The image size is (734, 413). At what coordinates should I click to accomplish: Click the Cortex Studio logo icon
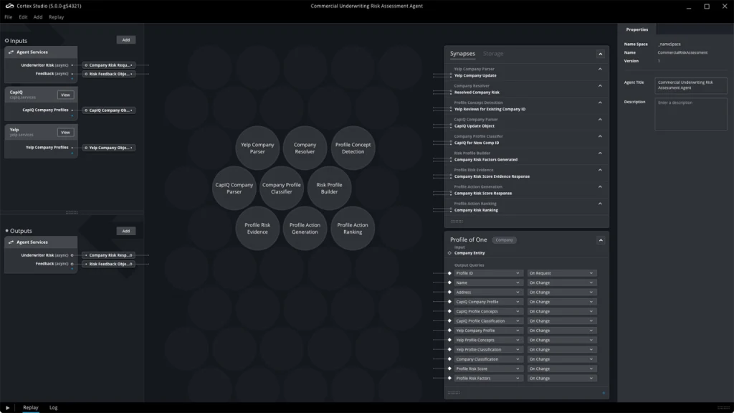pyautogui.click(x=9, y=6)
